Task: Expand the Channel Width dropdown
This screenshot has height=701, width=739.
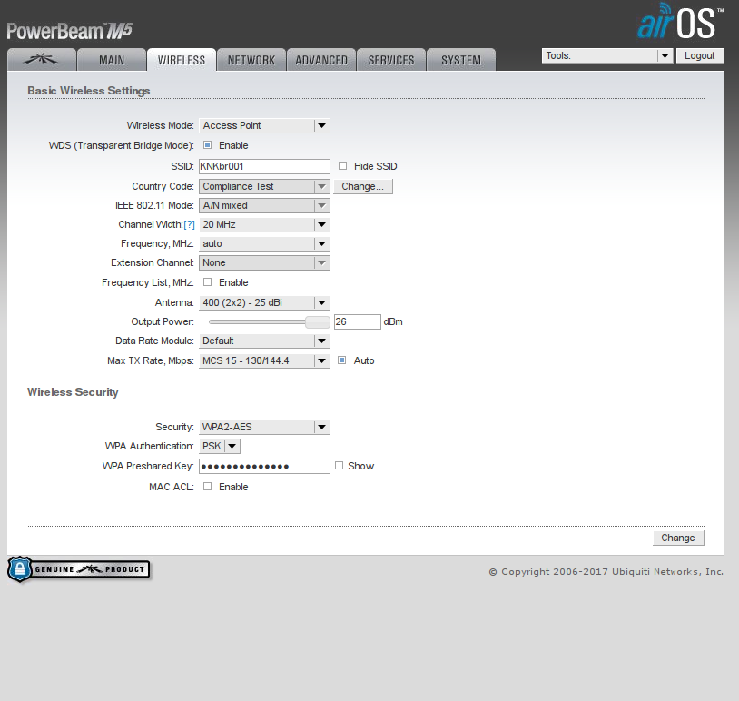Action: [264, 224]
